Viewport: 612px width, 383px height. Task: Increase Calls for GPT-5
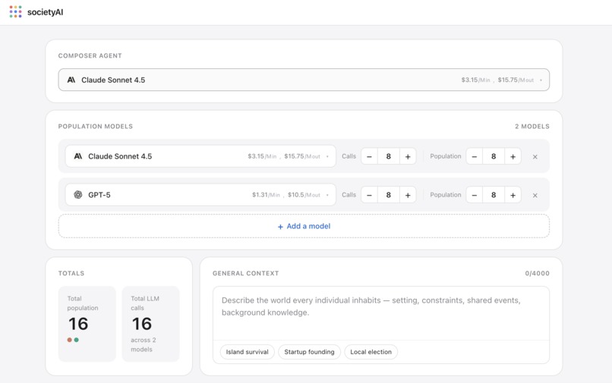(408, 195)
